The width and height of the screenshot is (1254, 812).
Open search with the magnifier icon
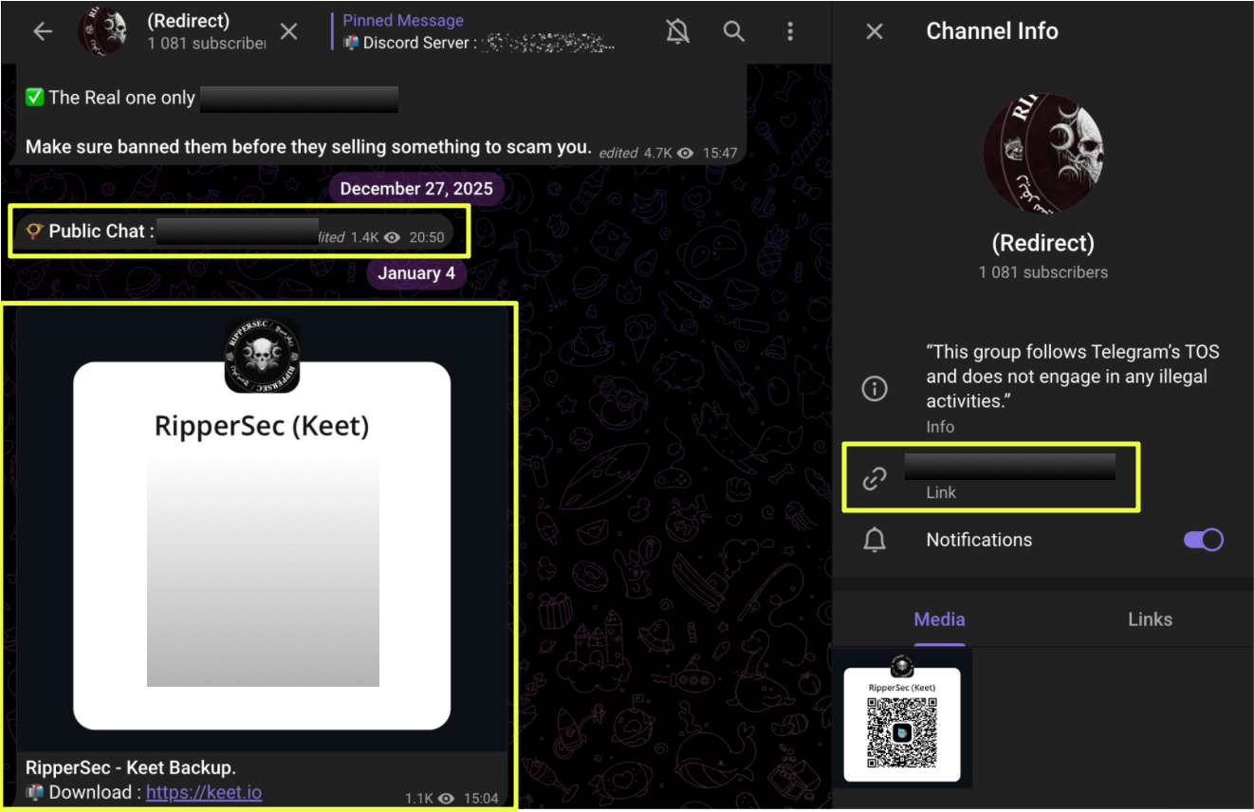(x=734, y=31)
